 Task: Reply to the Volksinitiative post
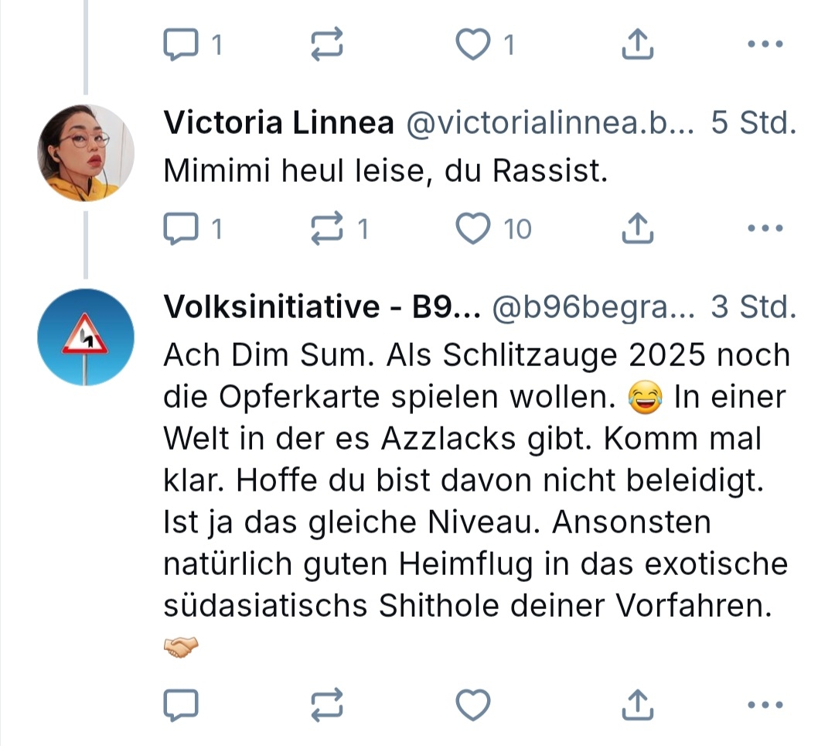181,704
